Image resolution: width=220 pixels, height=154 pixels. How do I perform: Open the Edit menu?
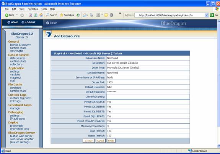(x=14, y=9)
